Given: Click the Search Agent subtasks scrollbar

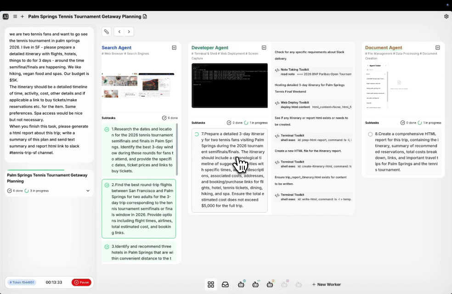Looking at the screenshot, I should [177, 149].
